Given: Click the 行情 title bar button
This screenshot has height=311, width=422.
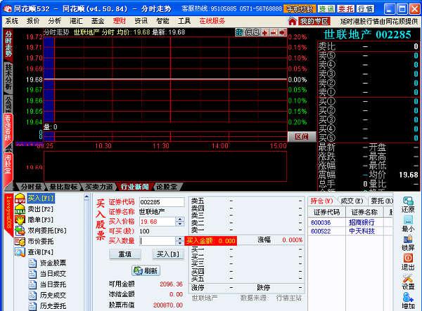Looking at the screenshot, I should (x=366, y=9).
